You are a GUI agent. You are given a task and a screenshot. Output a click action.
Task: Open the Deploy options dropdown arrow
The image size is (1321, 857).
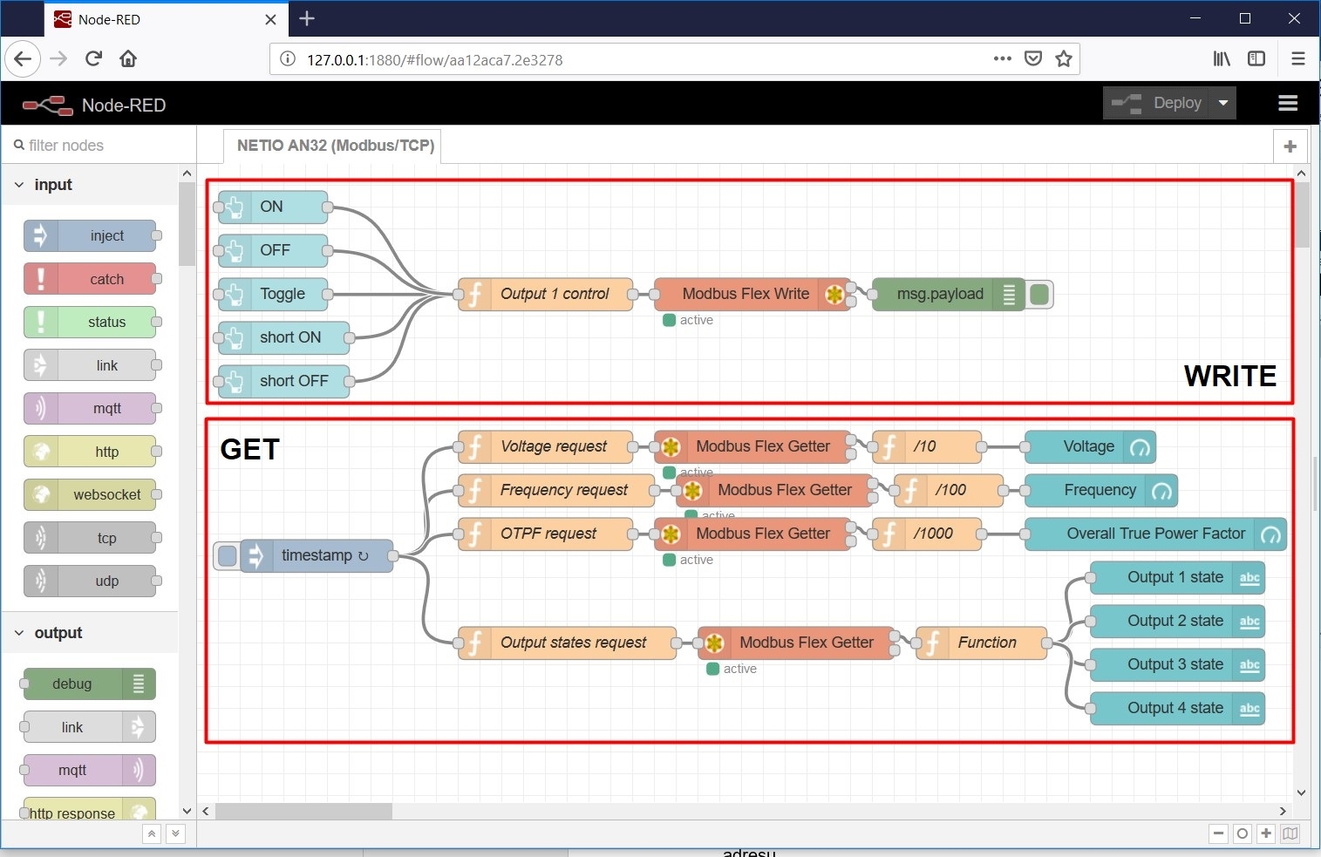click(x=1223, y=103)
